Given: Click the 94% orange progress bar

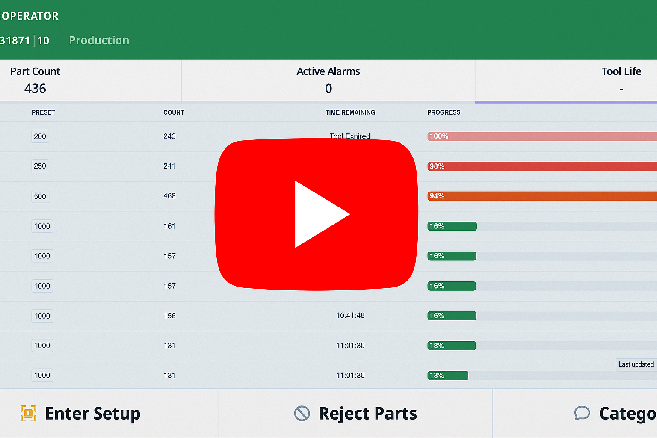Looking at the screenshot, I should click(542, 196).
